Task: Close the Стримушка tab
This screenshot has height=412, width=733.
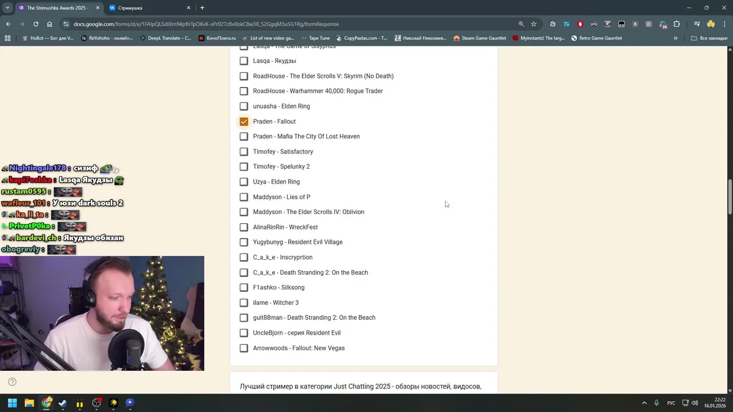Action: coord(189,7)
